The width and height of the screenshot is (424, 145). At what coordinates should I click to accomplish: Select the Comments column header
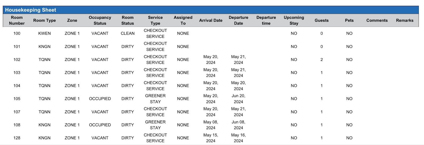click(x=377, y=20)
